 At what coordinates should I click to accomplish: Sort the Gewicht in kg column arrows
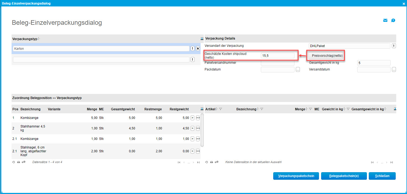[x=345, y=109]
